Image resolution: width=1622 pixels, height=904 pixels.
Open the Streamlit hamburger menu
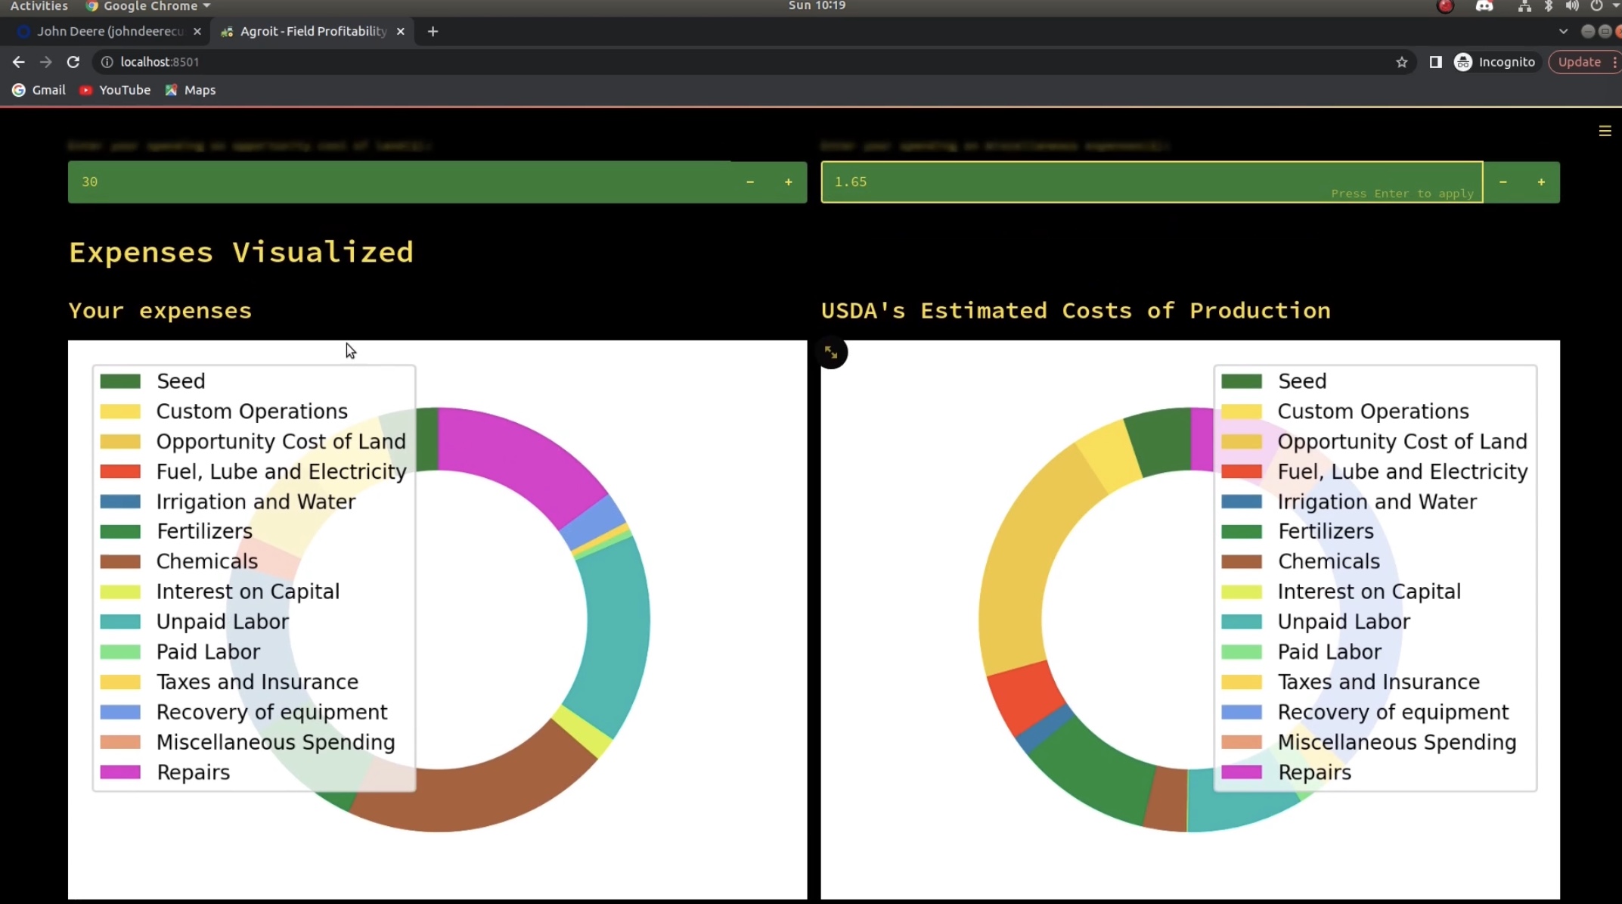(1605, 132)
